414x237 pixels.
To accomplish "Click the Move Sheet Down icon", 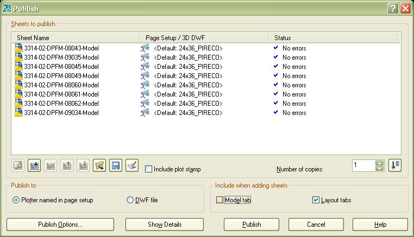I will [x=83, y=165].
